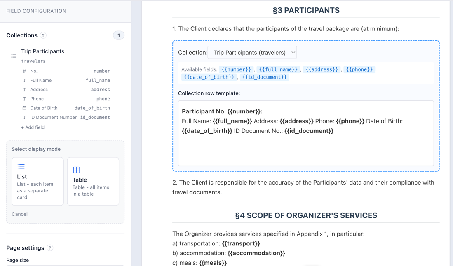Viewport: 453px width, 266px height.
Task: Click the Cancel link under display modes
Action: (x=19, y=214)
